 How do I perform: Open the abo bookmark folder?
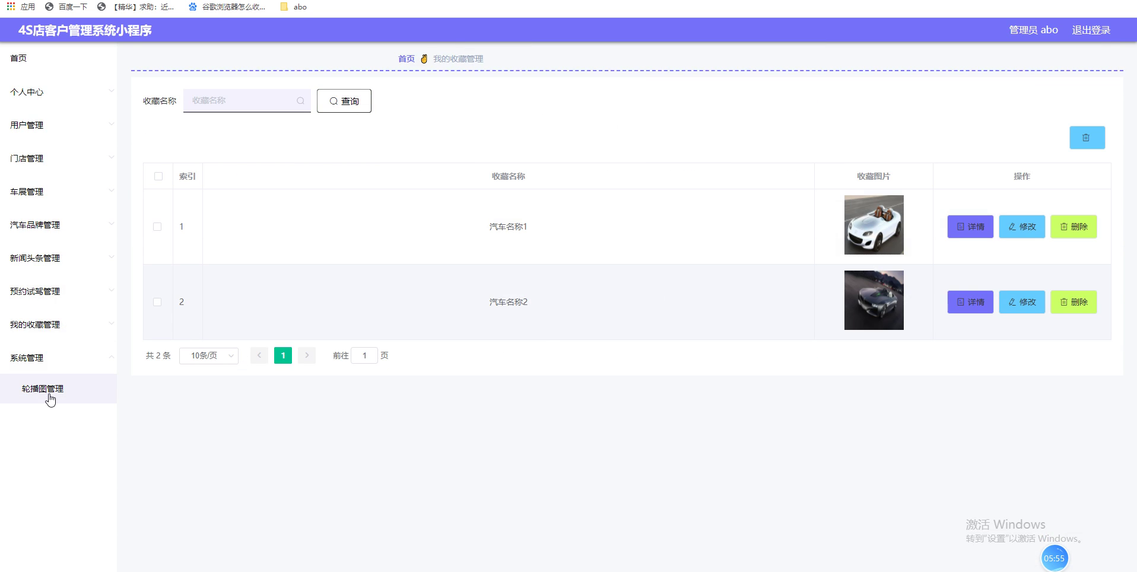click(x=293, y=7)
